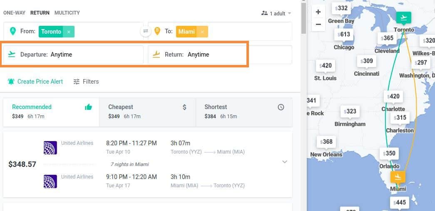Zoom in on the map
435x211 pixels.
(x=318, y=12)
